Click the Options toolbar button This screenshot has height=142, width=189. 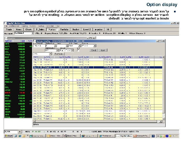(x=52, y=29)
